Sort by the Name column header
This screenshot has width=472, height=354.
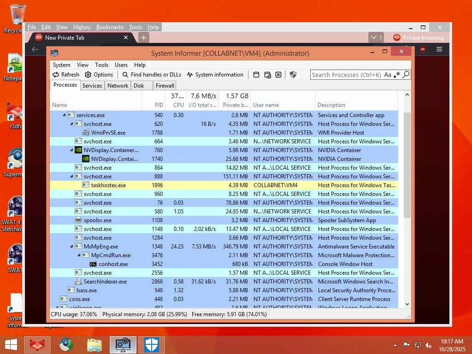tap(96, 100)
